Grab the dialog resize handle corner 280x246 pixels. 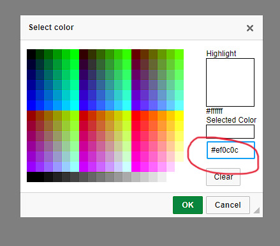pyautogui.click(x=256, y=210)
